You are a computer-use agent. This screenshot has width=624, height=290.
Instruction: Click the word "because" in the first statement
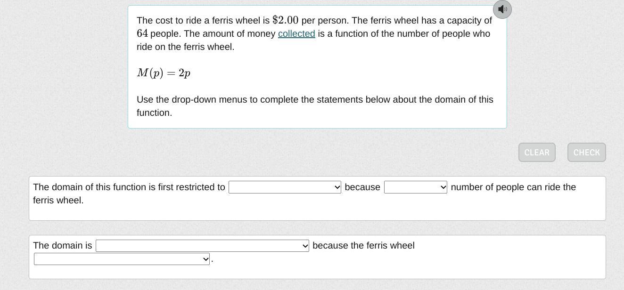pyautogui.click(x=362, y=187)
